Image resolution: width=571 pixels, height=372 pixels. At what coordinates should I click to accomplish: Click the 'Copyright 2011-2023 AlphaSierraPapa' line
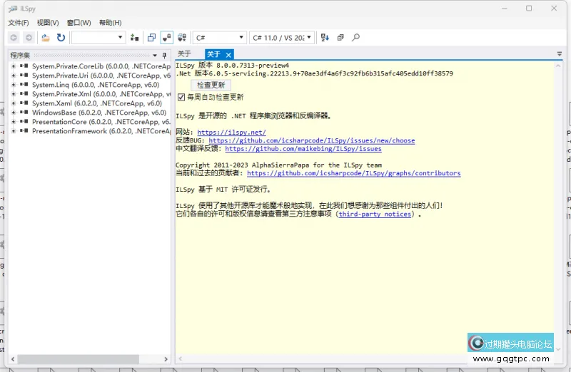(278, 165)
